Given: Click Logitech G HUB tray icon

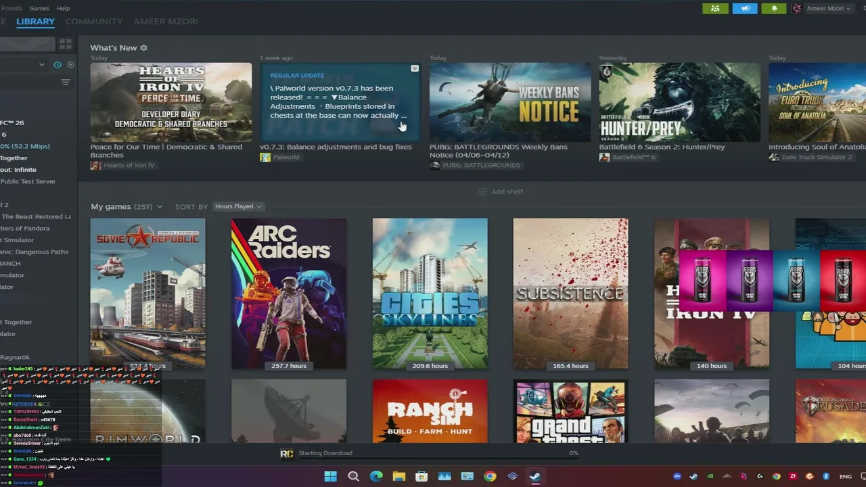Looking at the screenshot, I should point(760,476).
